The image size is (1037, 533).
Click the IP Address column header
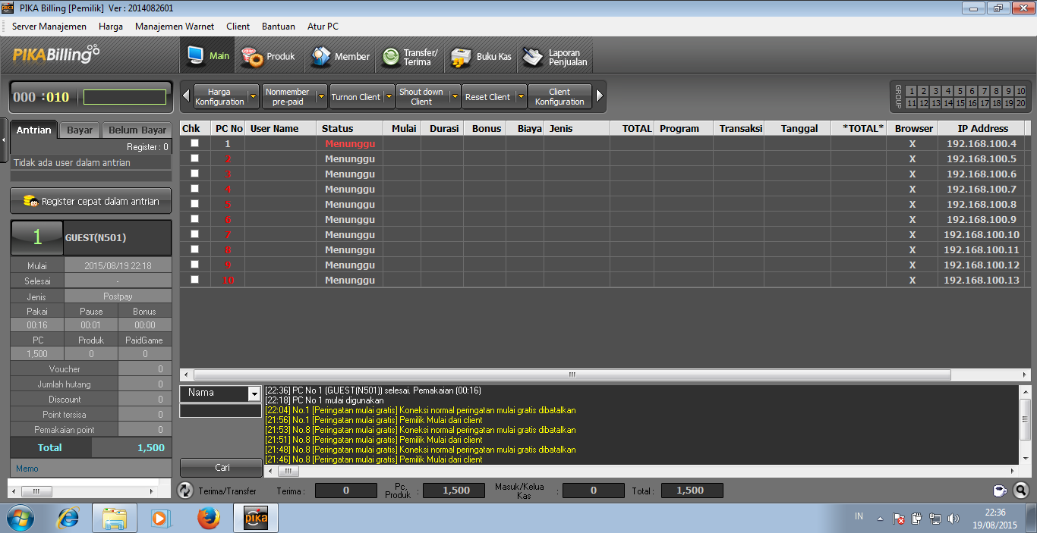(x=982, y=128)
